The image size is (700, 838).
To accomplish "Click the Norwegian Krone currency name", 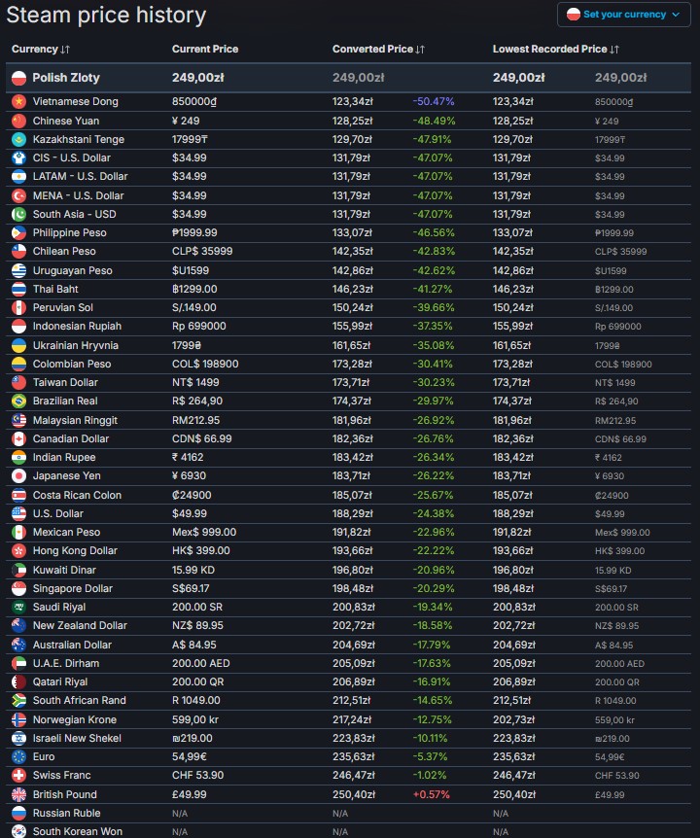I will 74,719.
